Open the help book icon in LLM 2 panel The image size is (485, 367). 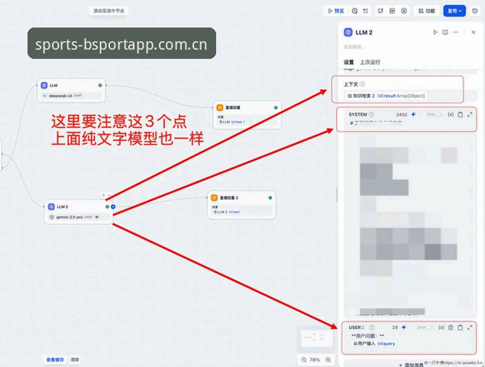coord(445,32)
